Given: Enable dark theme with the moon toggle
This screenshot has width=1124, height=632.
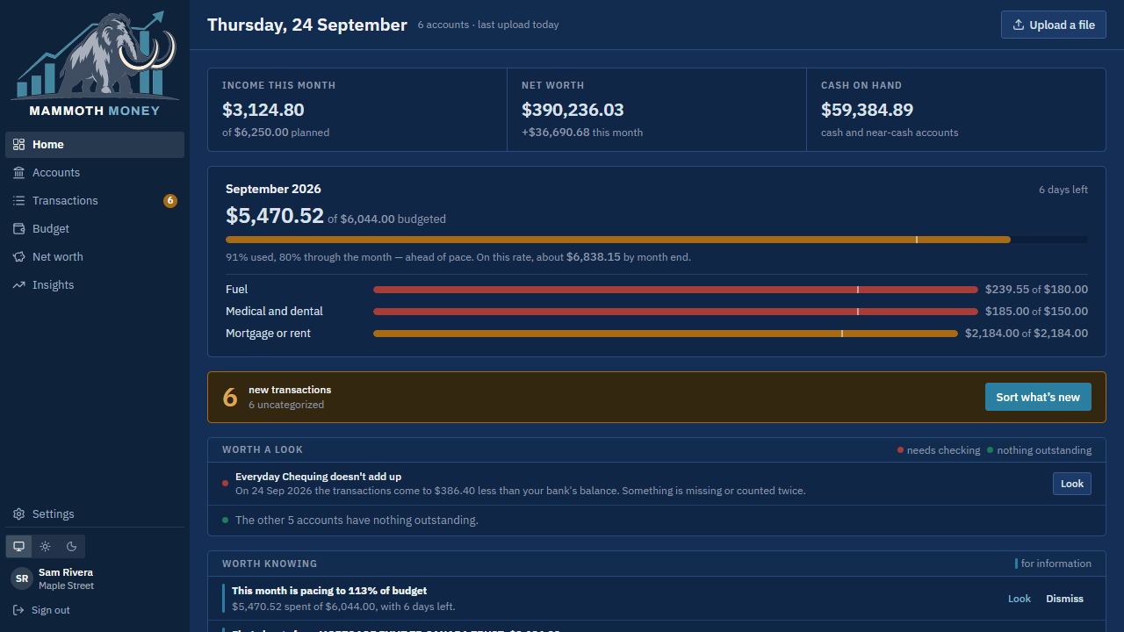Looking at the screenshot, I should click(x=72, y=546).
